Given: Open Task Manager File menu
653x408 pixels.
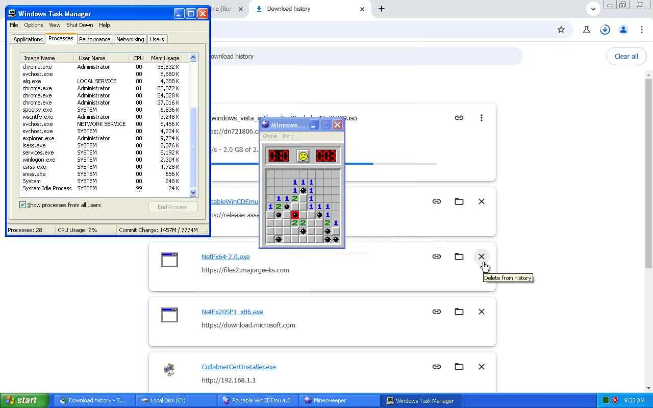Looking at the screenshot, I should pyautogui.click(x=14, y=25).
